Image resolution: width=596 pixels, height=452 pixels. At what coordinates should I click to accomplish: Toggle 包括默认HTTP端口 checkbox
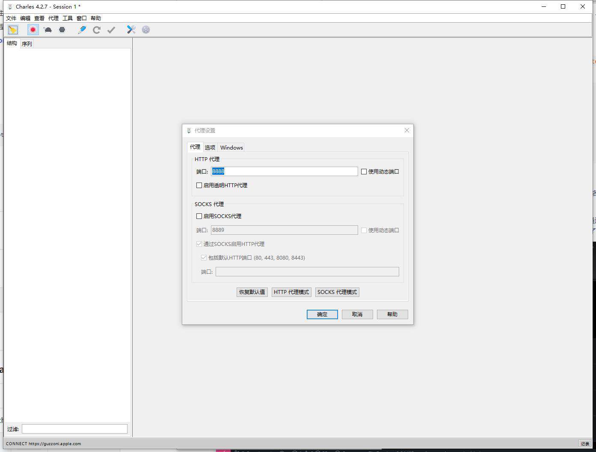(204, 257)
